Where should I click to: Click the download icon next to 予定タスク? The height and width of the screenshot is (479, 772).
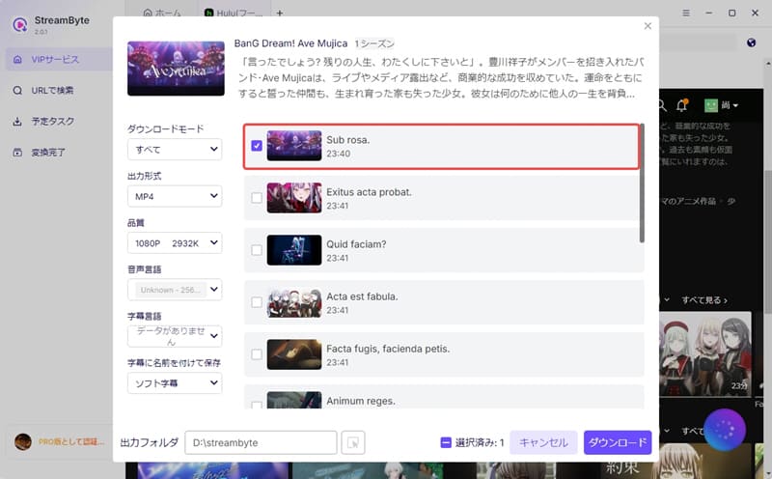[x=17, y=122]
